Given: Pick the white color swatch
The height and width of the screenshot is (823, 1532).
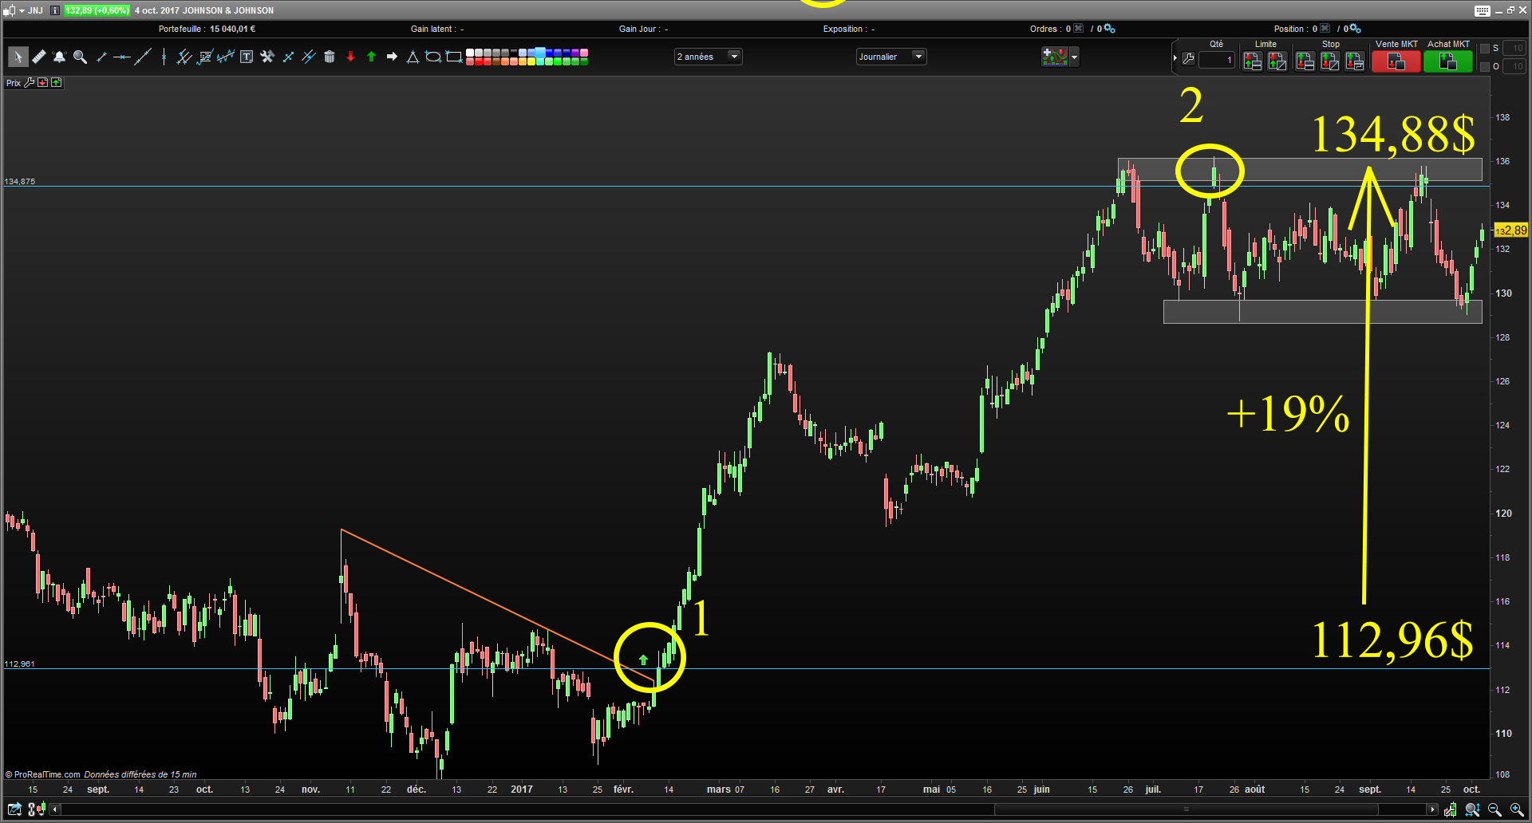Looking at the screenshot, I should click(x=470, y=53).
